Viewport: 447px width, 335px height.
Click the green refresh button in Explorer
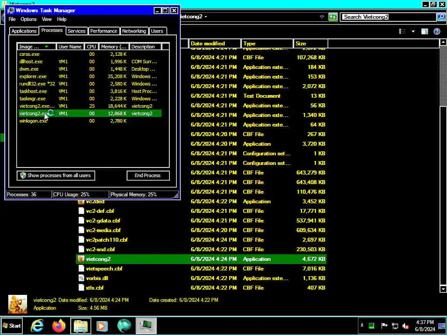[x=333, y=17]
